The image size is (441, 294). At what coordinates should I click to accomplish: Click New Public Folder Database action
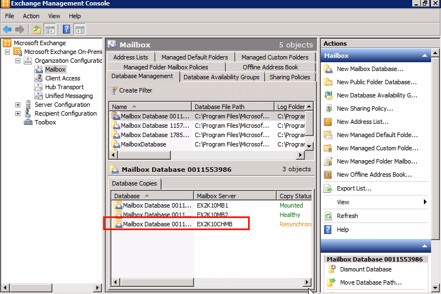(x=377, y=82)
